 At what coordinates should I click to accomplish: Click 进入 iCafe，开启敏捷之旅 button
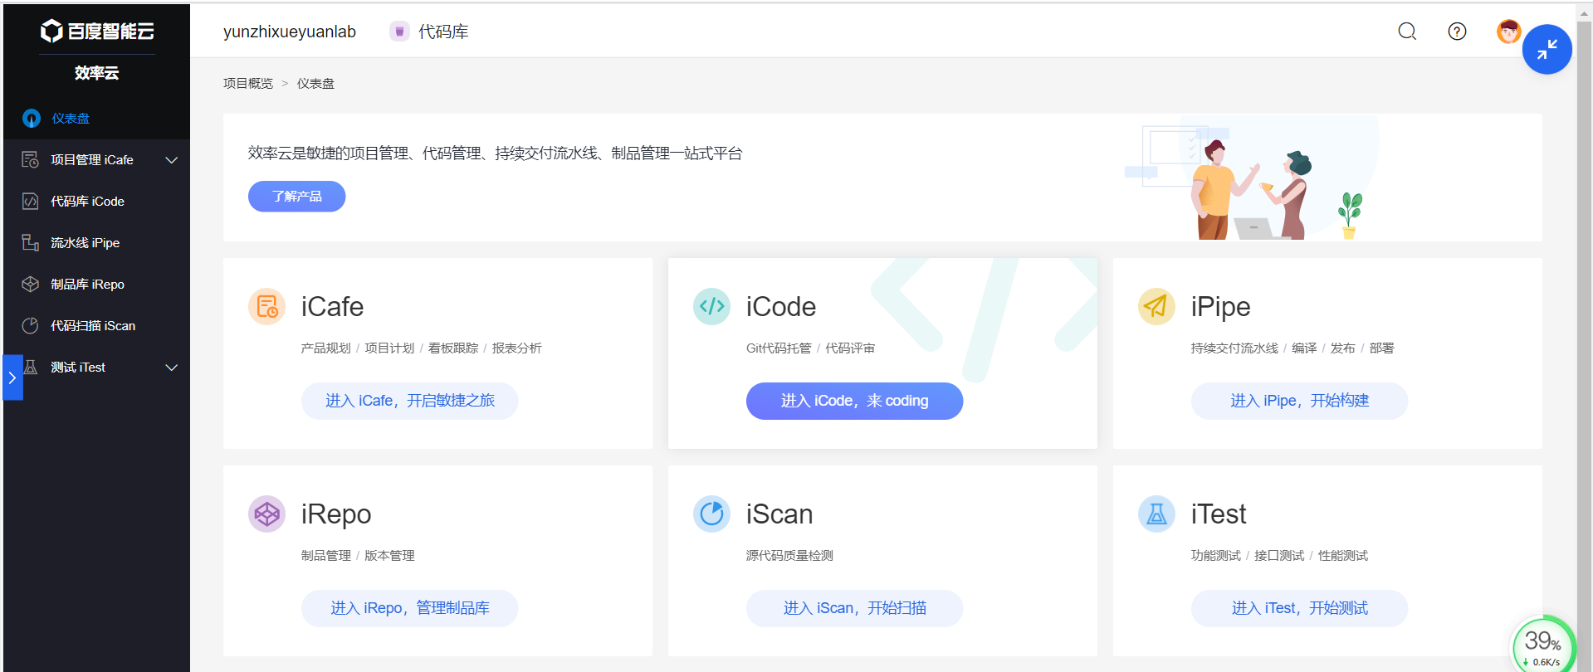(409, 401)
